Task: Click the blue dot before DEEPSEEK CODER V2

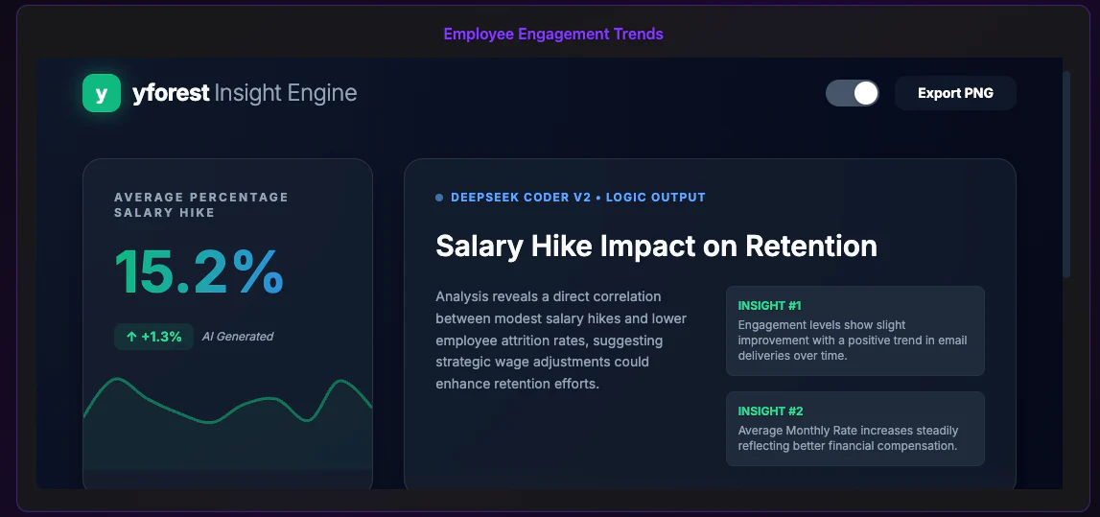Action: 439,198
